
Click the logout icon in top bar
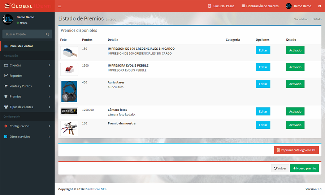point(320,6)
